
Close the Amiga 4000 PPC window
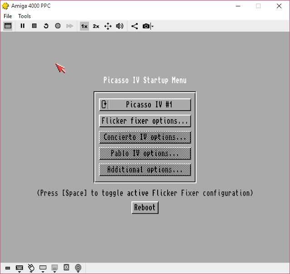click(x=279, y=6)
